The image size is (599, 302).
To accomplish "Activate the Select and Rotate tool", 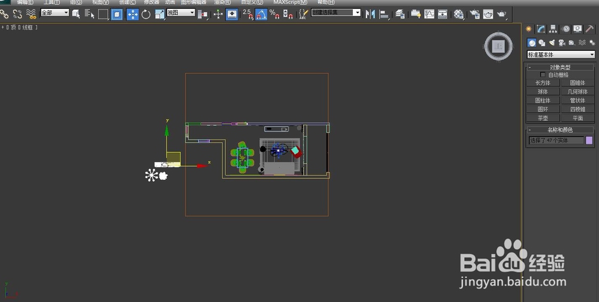I will pos(146,14).
